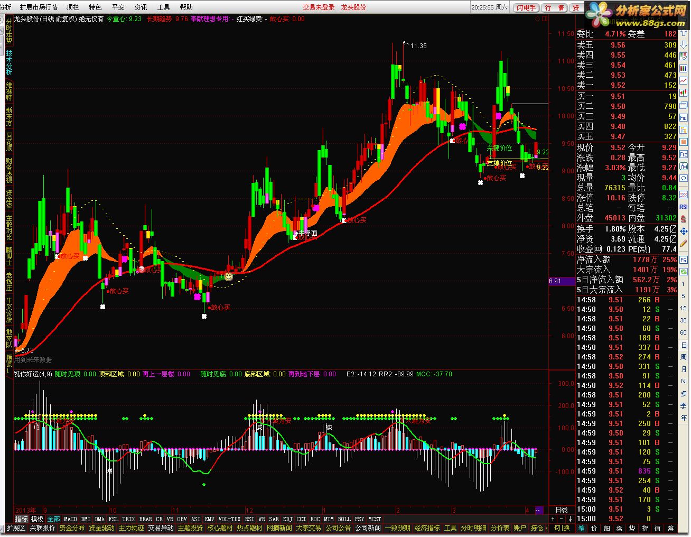Open the 工具 menu

coord(163,7)
